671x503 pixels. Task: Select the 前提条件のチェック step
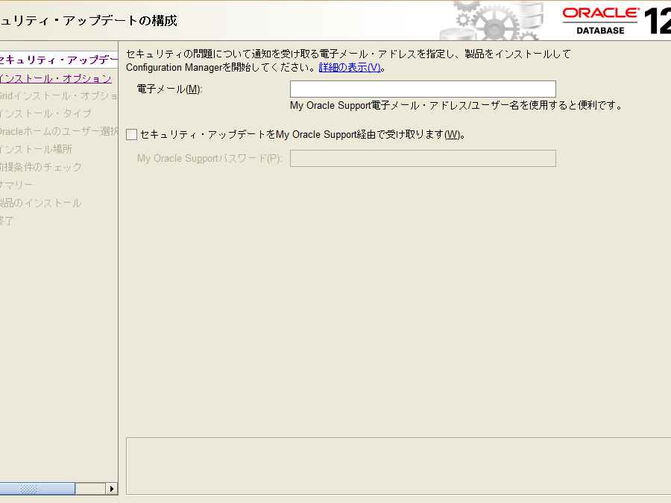[41, 167]
